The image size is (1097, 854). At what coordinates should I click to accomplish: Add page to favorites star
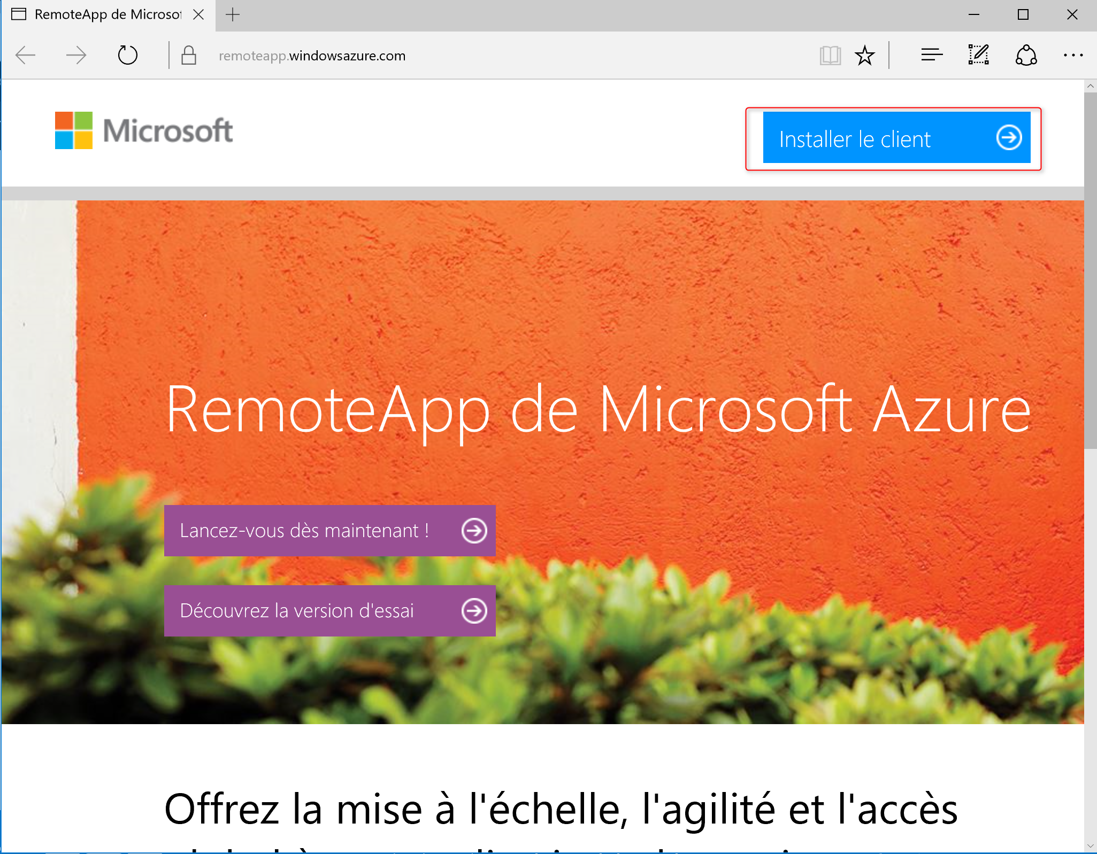(864, 55)
